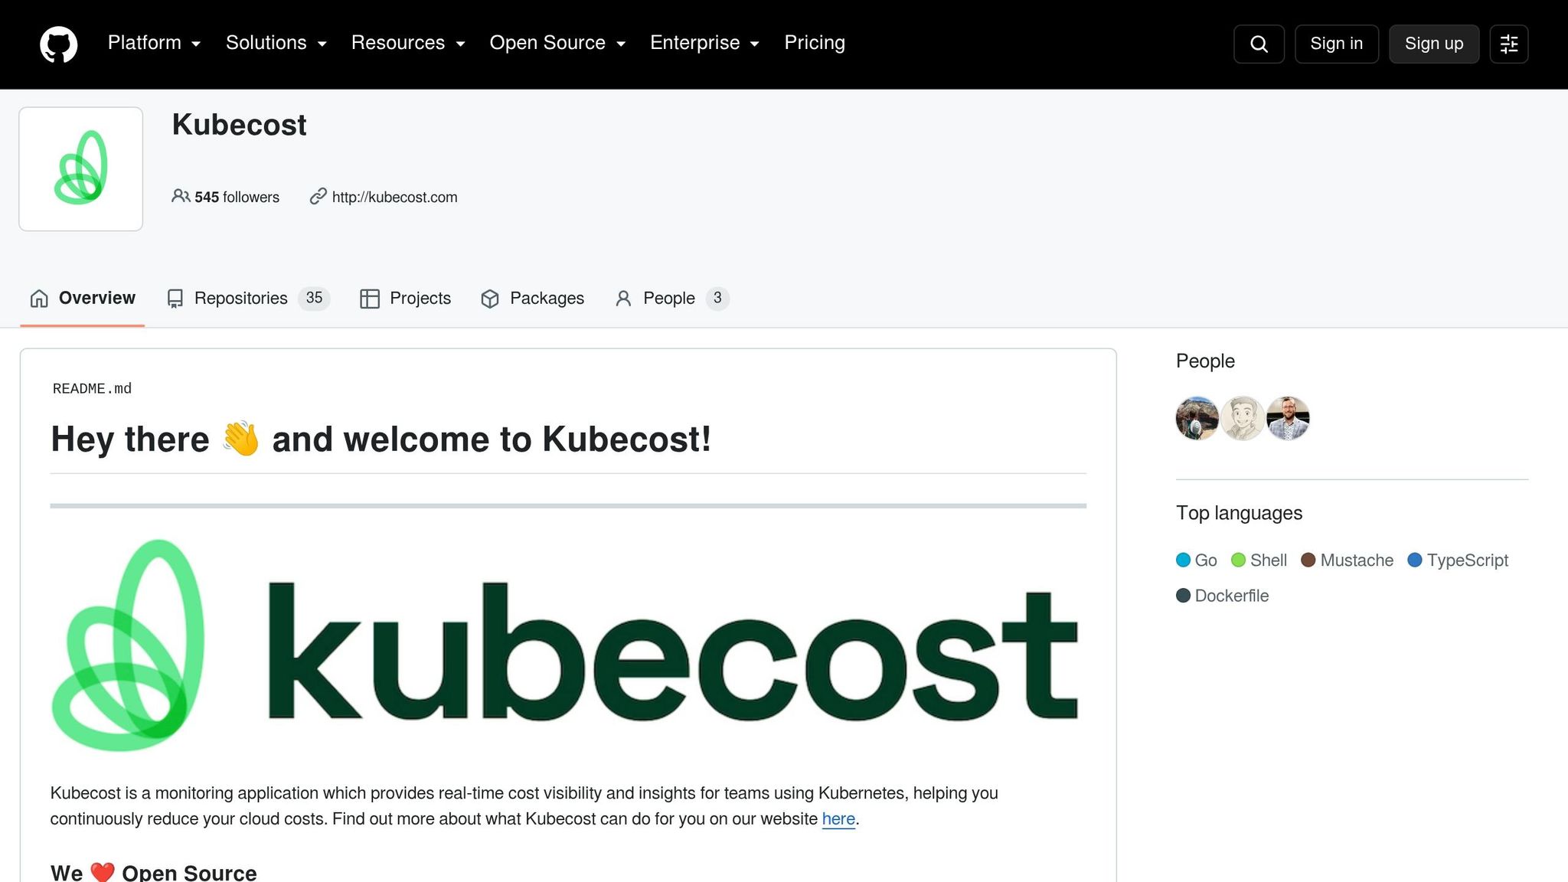This screenshot has height=882, width=1568.
Task: Switch to the Repositories tab
Action: [x=248, y=299]
